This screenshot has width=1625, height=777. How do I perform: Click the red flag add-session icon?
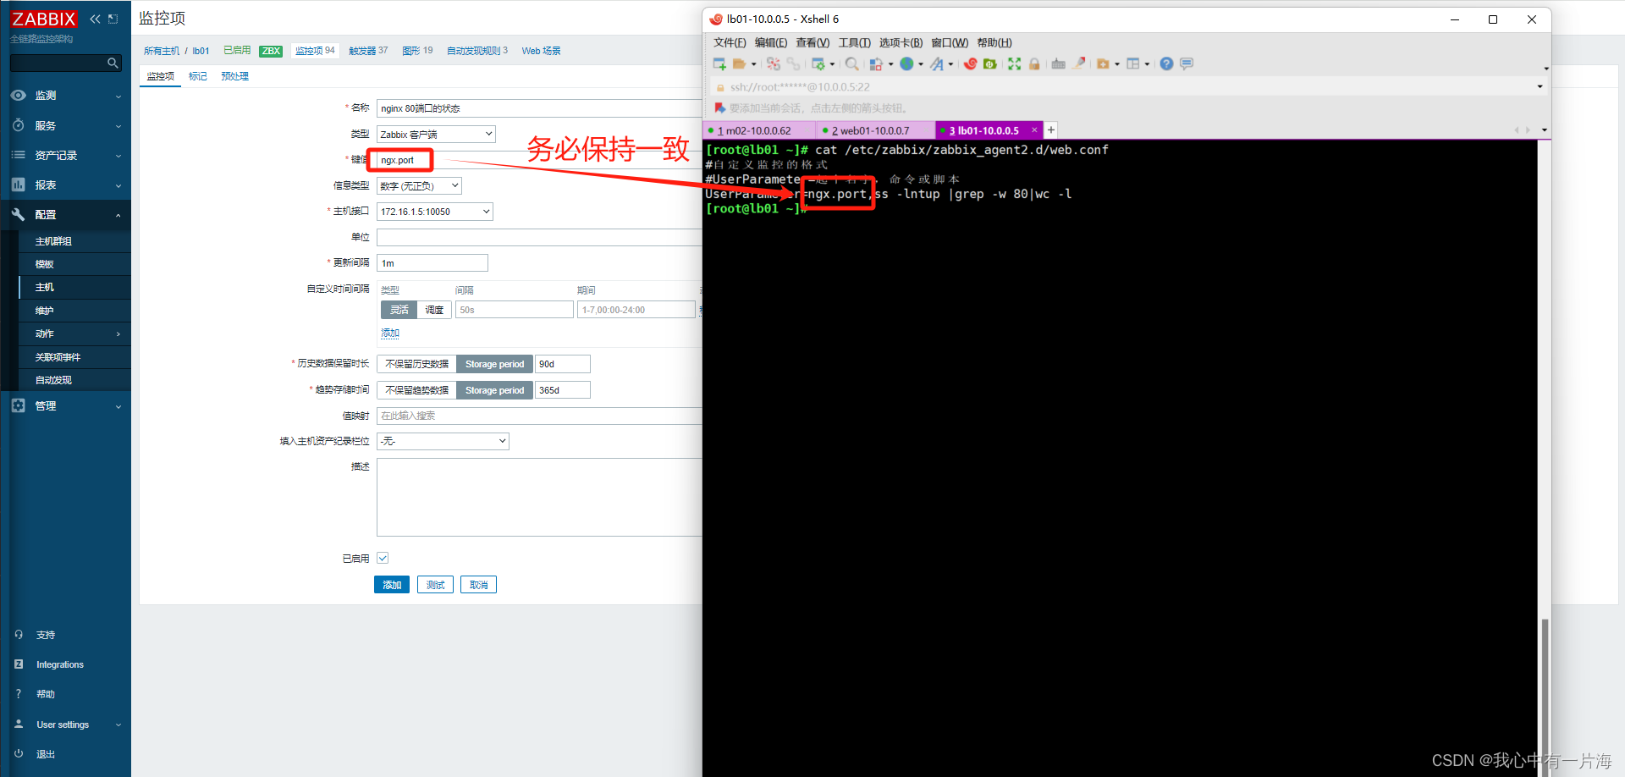(x=720, y=108)
